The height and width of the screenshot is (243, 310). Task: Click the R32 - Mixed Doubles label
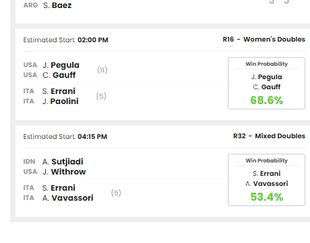click(269, 136)
